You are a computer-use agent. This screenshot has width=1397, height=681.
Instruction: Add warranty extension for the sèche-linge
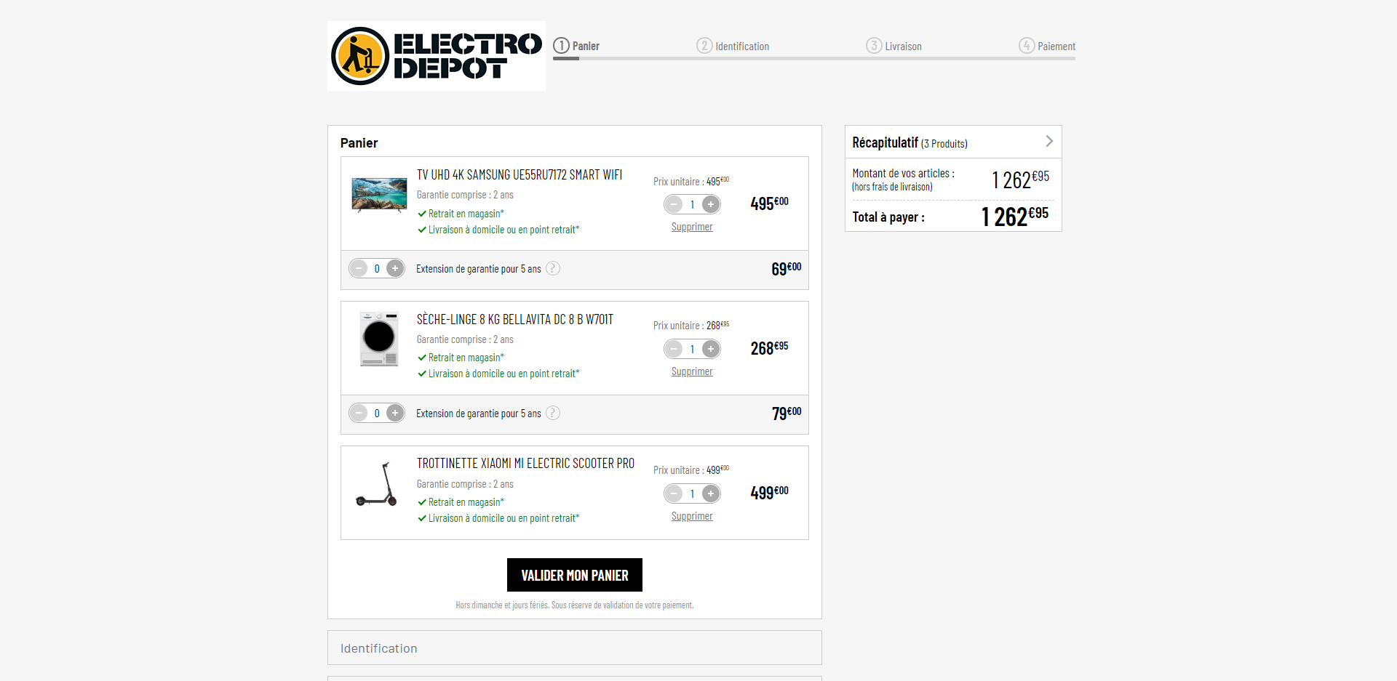pyautogui.click(x=395, y=414)
